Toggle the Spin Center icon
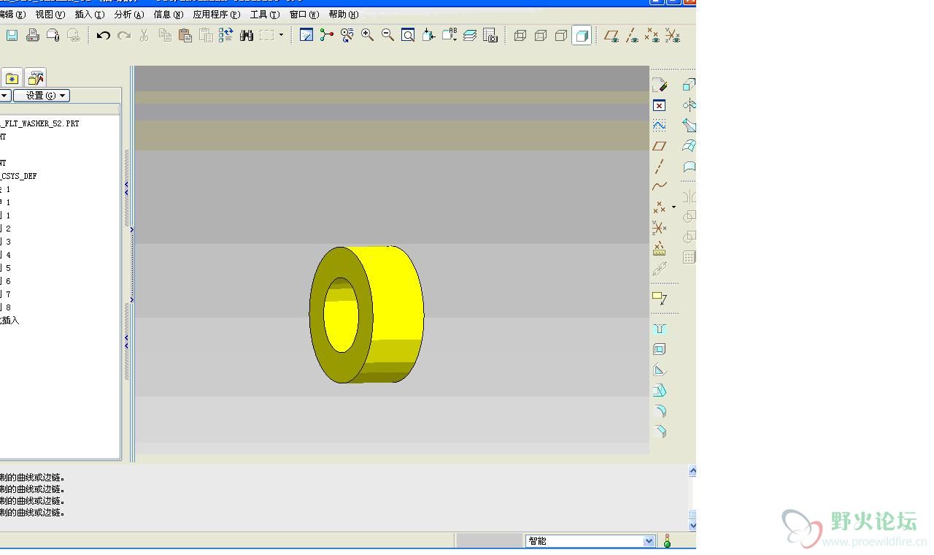934x555 pixels. 327,35
